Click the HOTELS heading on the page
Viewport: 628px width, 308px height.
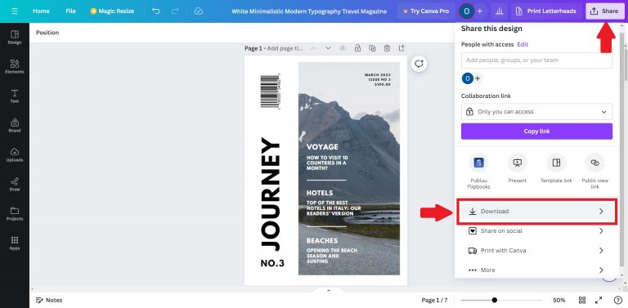pos(320,193)
